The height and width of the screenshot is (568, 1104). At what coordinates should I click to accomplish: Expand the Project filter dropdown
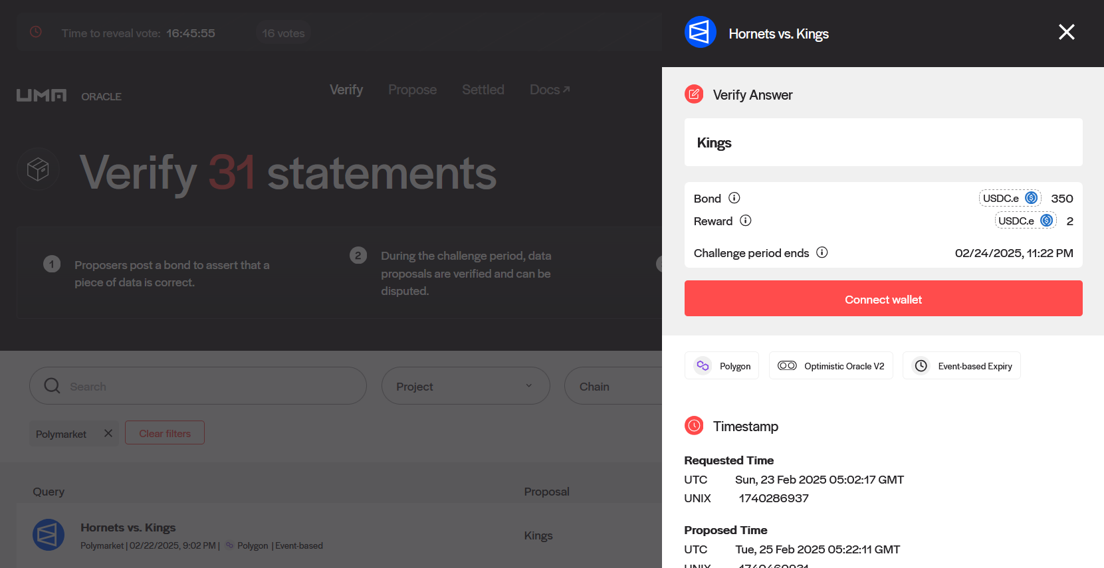pos(466,386)
